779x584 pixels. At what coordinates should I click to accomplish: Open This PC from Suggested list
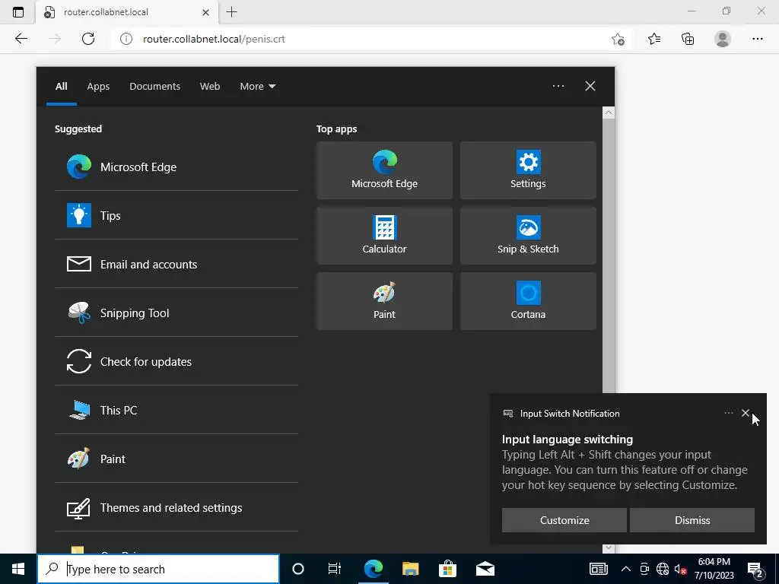click(176, 410)
